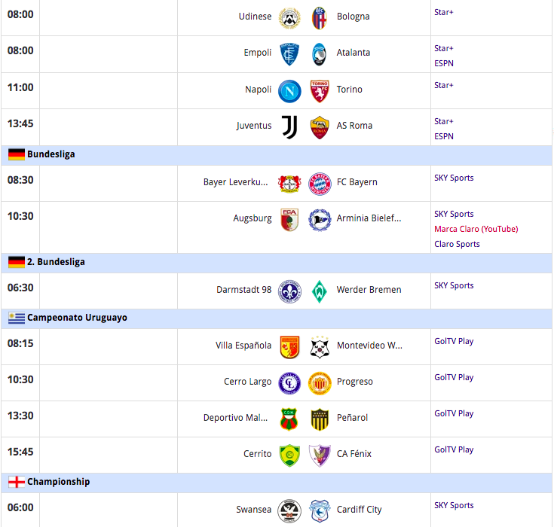This screenshot has width=554, height=527.
Task: Select the 2. Bundesliga section header
Action: tap(56, 262)
